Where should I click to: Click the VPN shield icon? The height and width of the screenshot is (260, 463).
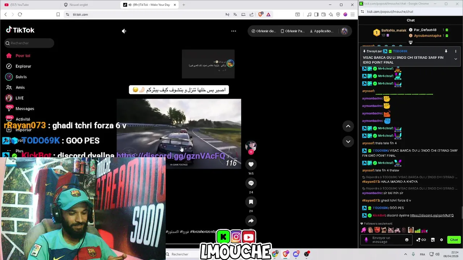coord(338,14)
